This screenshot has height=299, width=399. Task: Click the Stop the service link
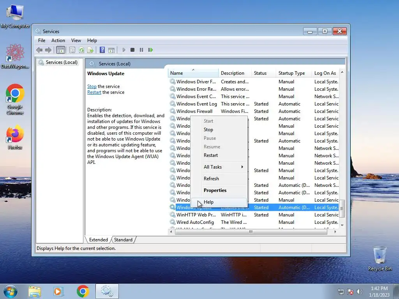[x=92, y=86]
